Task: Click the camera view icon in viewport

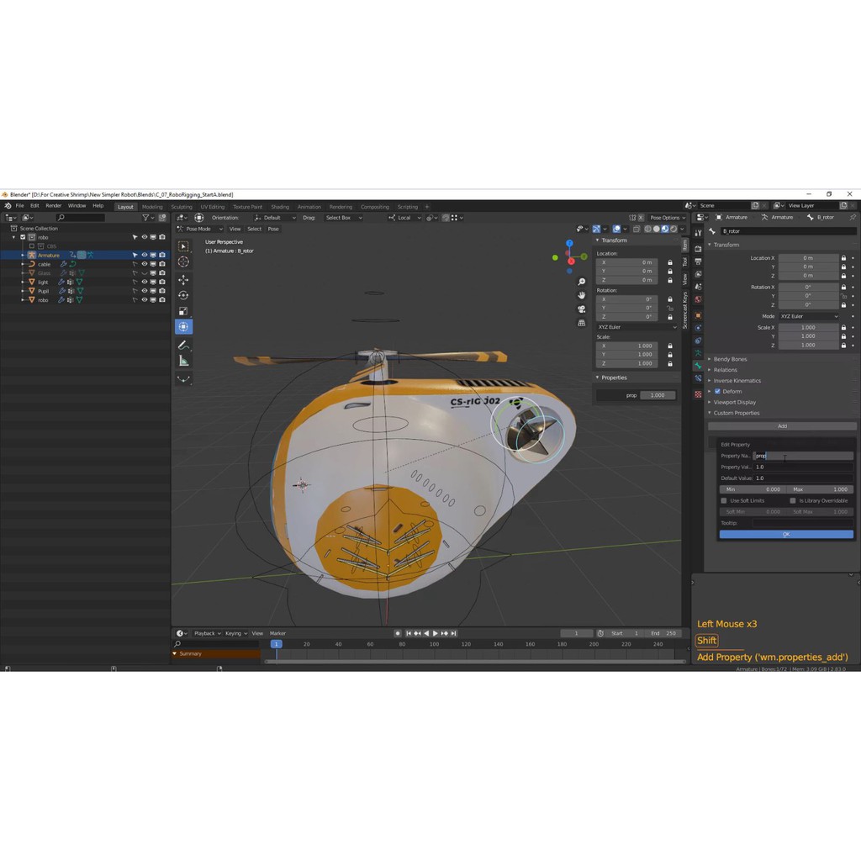Action: [x=581, y=309]
